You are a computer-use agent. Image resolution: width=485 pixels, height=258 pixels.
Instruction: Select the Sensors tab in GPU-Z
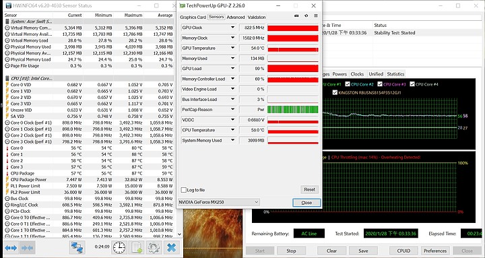216,17
